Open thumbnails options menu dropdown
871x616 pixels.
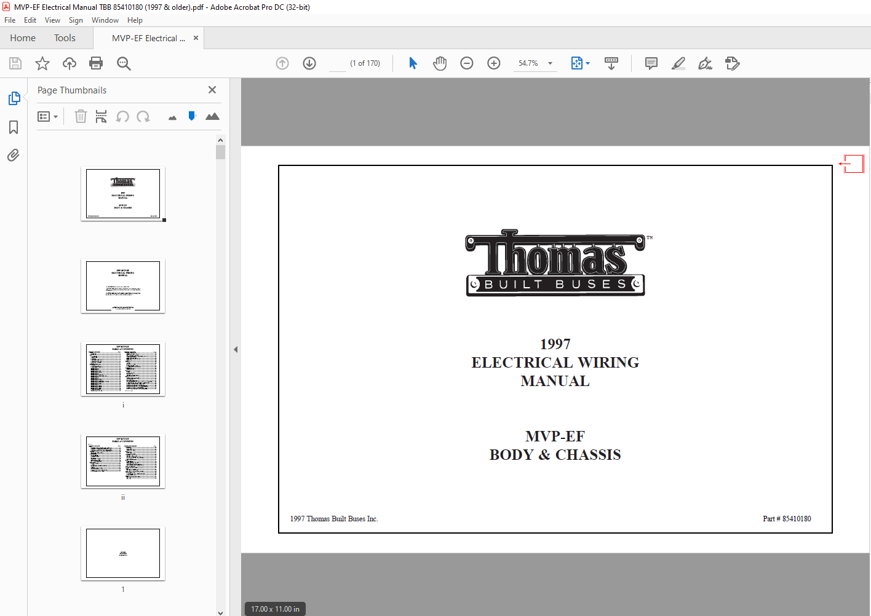point(48,116)
